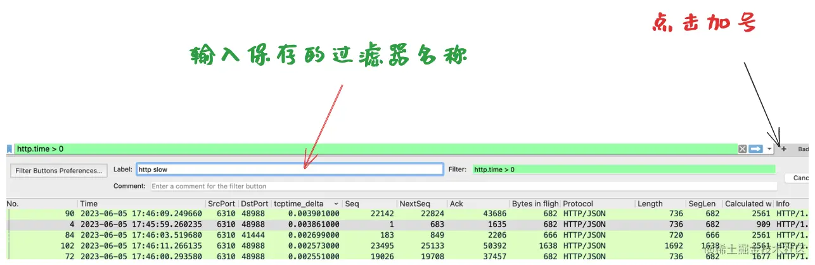Screen dimensions: 815x265
Task: Click time 2023-06-05 17:46:11.266135
Action: click(141, 245)
